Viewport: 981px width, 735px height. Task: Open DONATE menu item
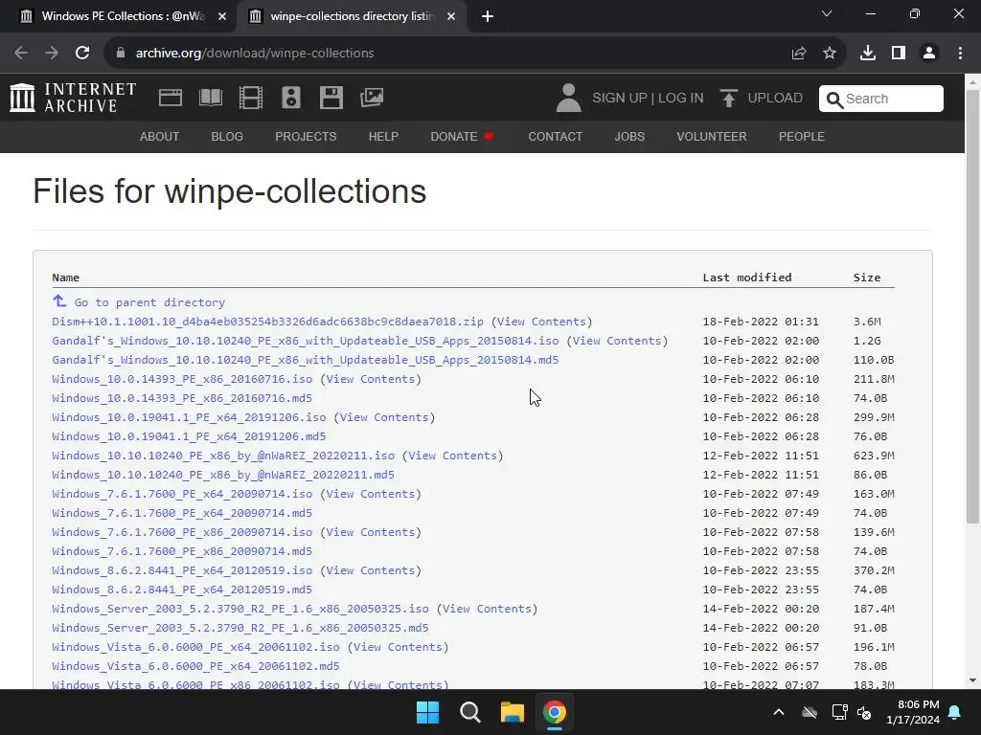[x=462, y=136]
